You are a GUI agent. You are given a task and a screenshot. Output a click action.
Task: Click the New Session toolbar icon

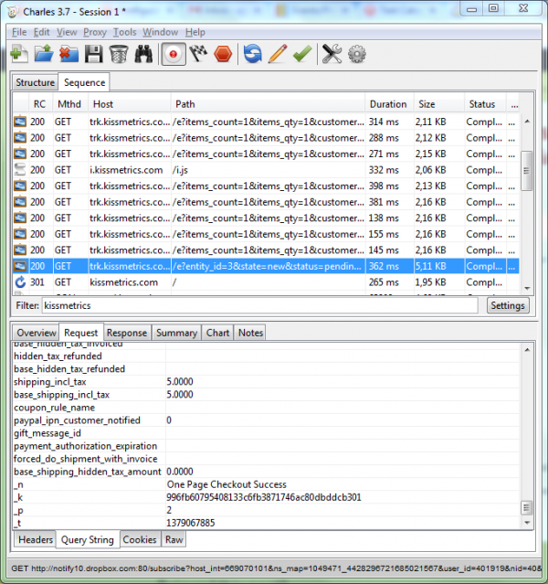point(19,54)
